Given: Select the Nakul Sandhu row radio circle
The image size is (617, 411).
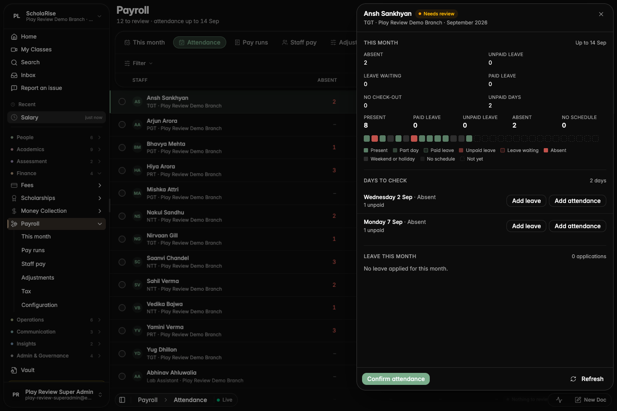Looking at the screenshot, I should tap(122, 216).
